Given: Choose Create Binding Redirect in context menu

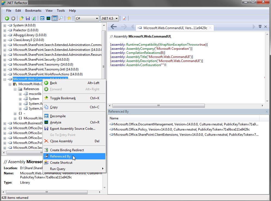Looking at the screenshot, I should coord(74,150).
